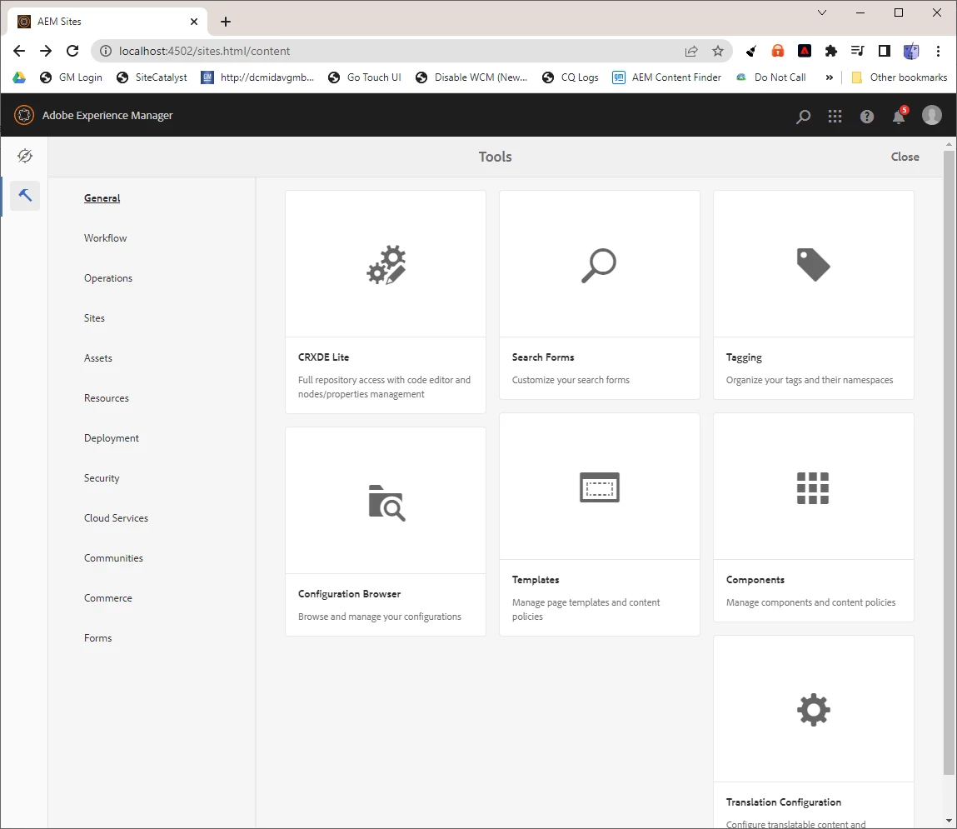Screen dimensions: 957x829
Task: Expand the hidden bookmarks chevron
Action: (x=829, y=77)
